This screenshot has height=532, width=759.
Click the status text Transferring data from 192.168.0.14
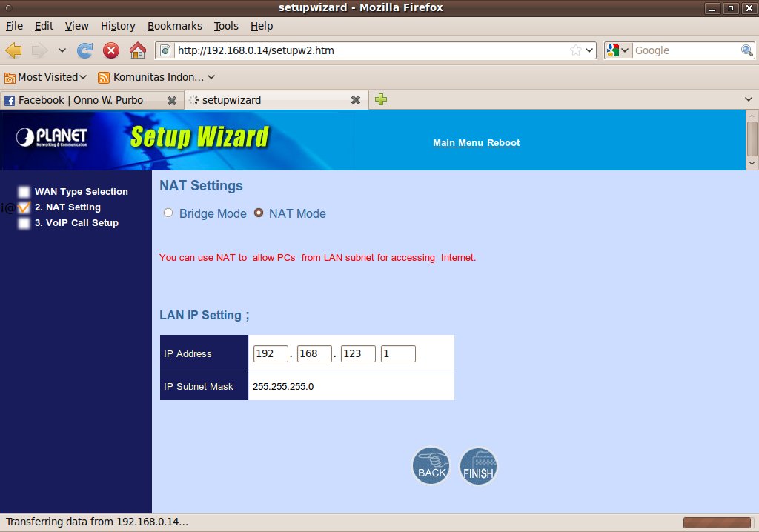click(97, 522)
